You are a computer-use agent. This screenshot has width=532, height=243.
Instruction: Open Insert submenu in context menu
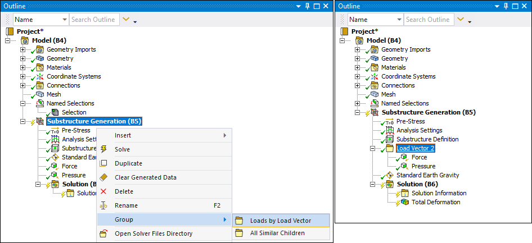164,135
